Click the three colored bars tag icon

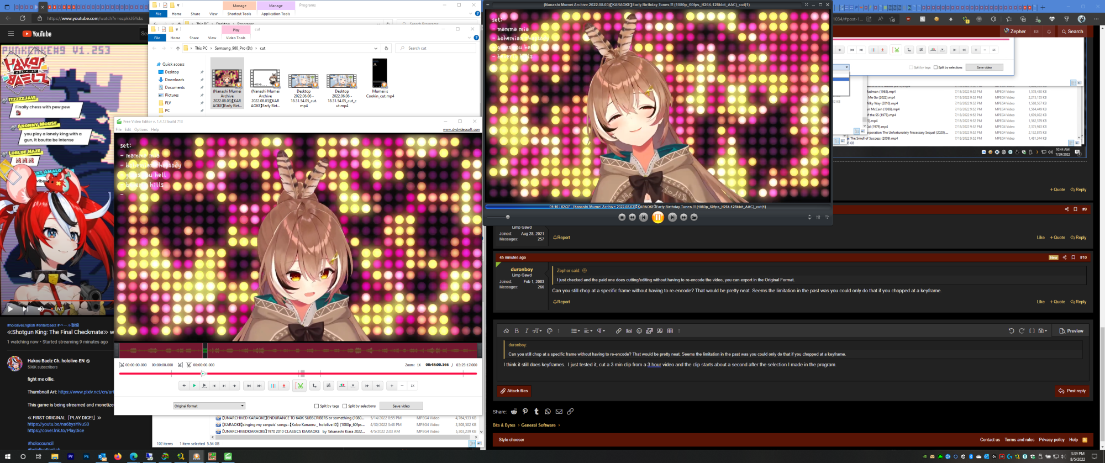point(273,386)
